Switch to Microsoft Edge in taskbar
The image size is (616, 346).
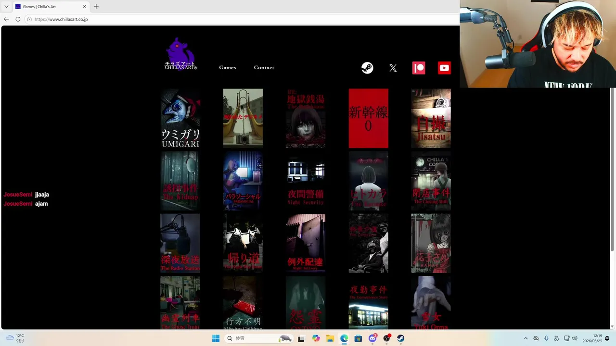pyautogui.click(x=344, y=338)
